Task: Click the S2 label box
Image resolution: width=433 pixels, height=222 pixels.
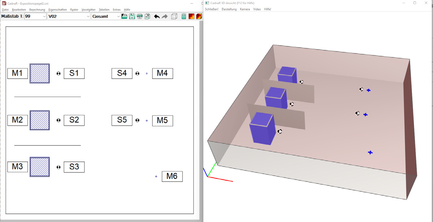Action: tap(74, 120)
